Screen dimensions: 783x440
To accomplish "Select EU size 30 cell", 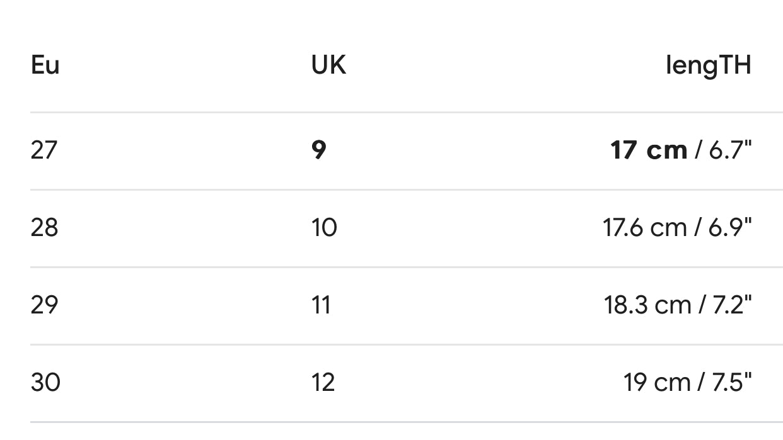I will coord(45,382).
